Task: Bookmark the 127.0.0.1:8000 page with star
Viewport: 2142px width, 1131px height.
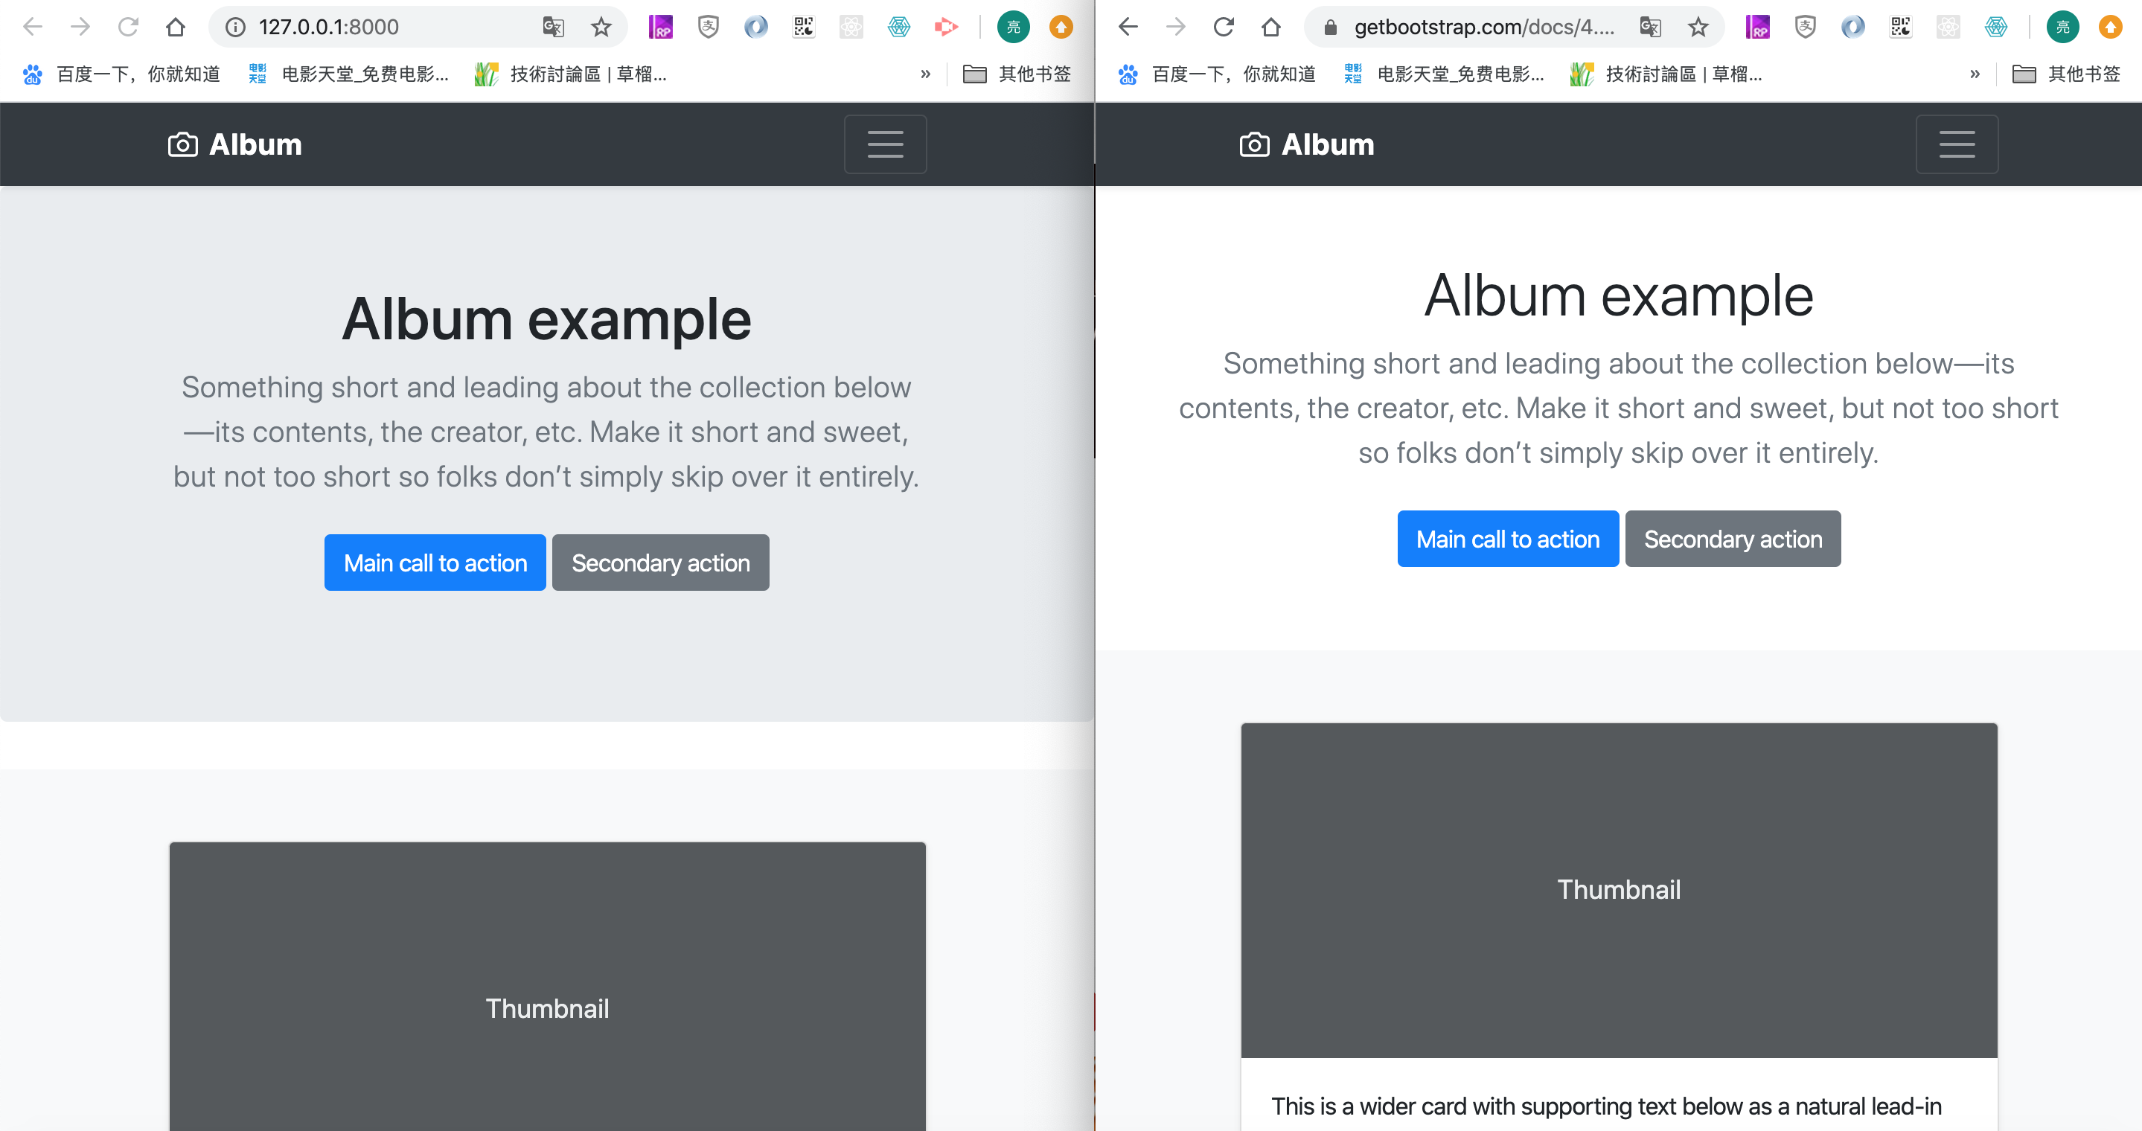Action: click(x=601, y=28)
